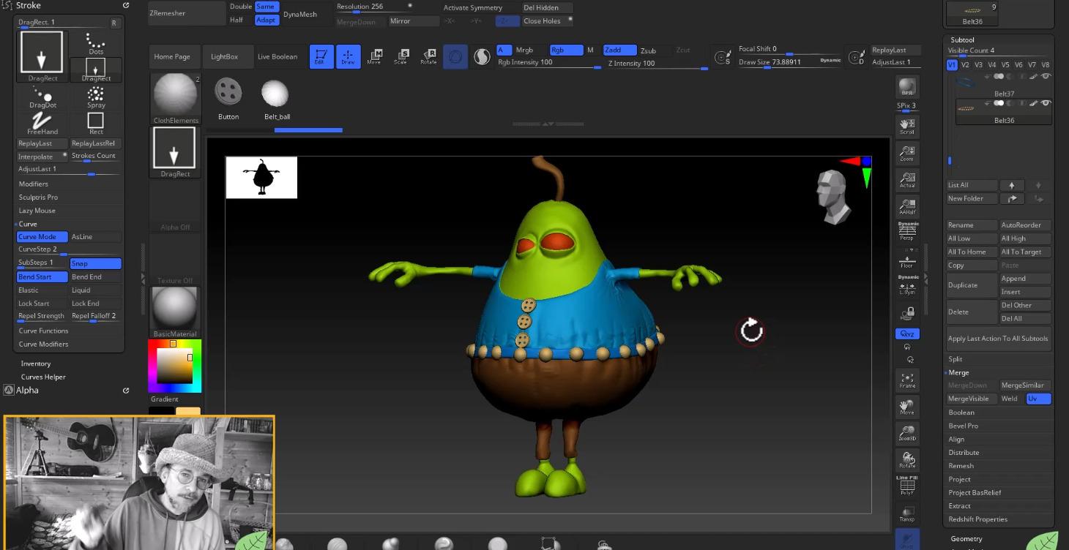Viewport: 1069px width, 550px height.
Task: Collapse the Merge section in Subtool palette
Action: click(958, 372)
